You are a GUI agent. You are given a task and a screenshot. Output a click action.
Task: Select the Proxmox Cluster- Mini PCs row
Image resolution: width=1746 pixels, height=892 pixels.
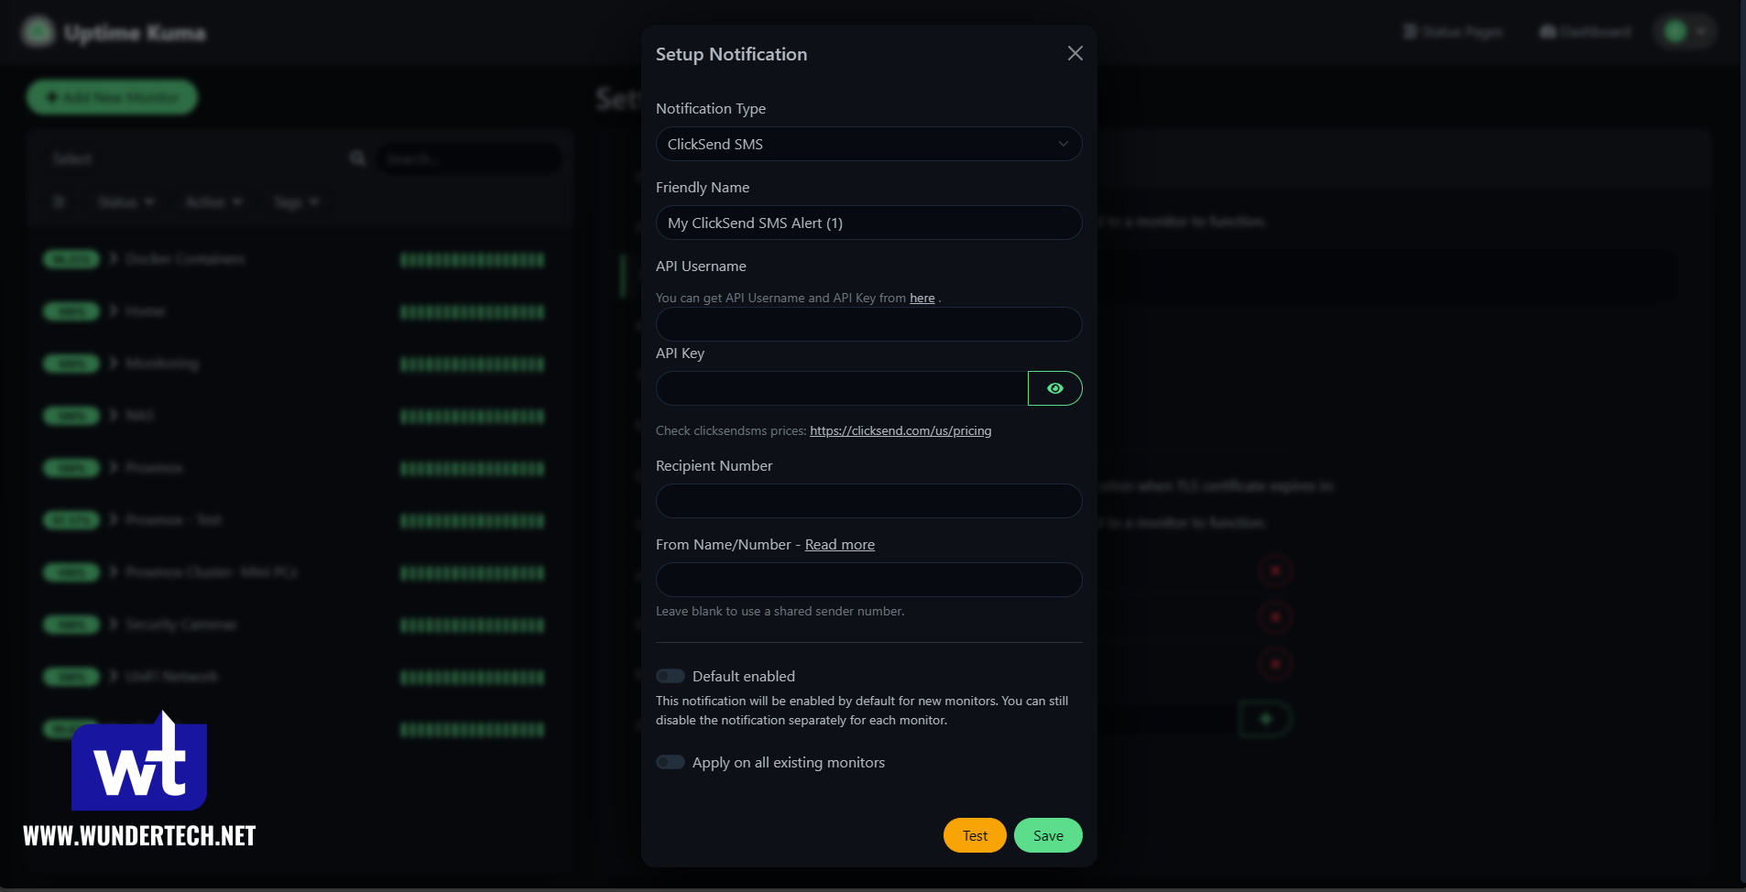(x=299, y=573)
